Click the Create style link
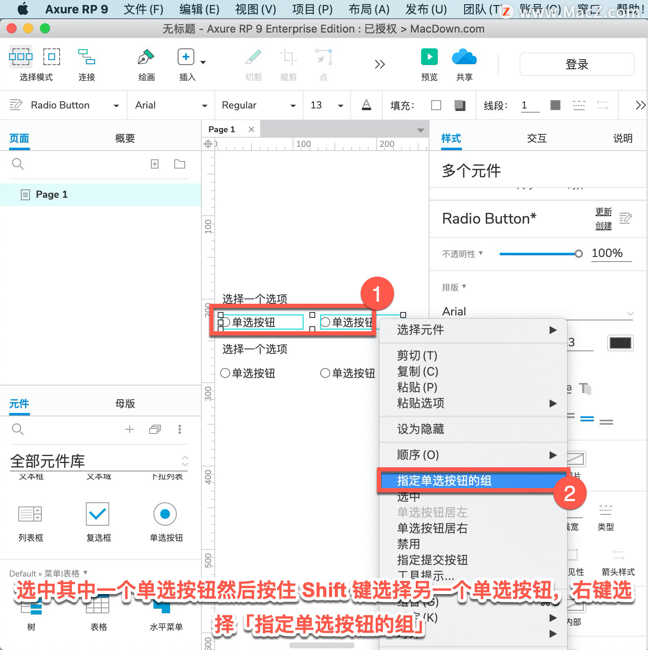This screenshot has height=650, width=648. pos(603,226)
